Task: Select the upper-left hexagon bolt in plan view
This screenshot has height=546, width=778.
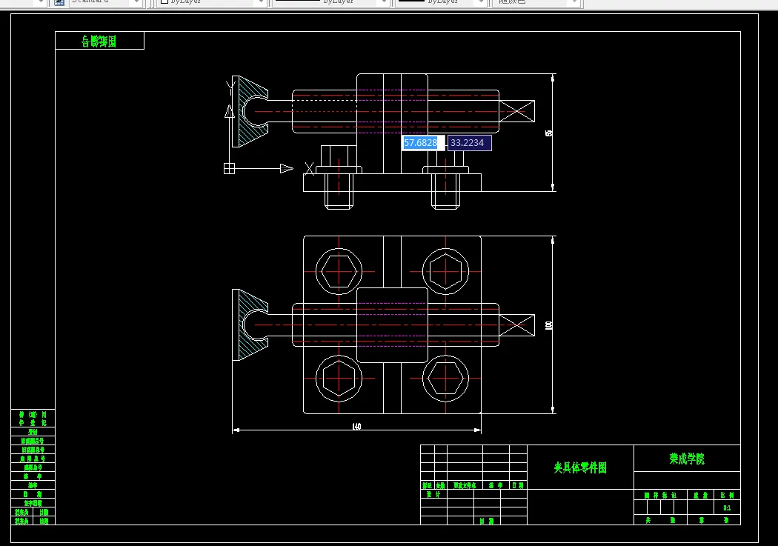Action: click(x=339, y=271)
